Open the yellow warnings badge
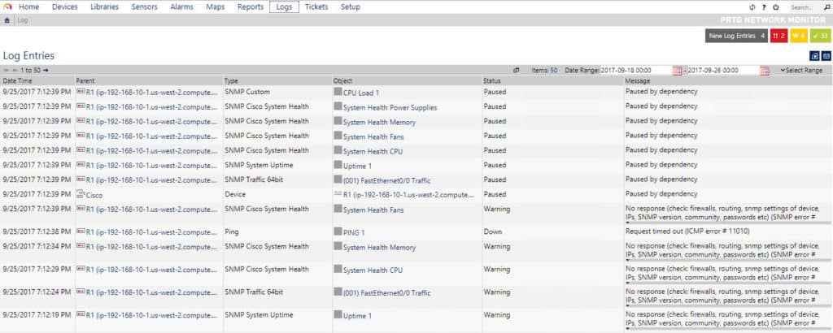This screenshot has width=833, height=333. point(799,36)
